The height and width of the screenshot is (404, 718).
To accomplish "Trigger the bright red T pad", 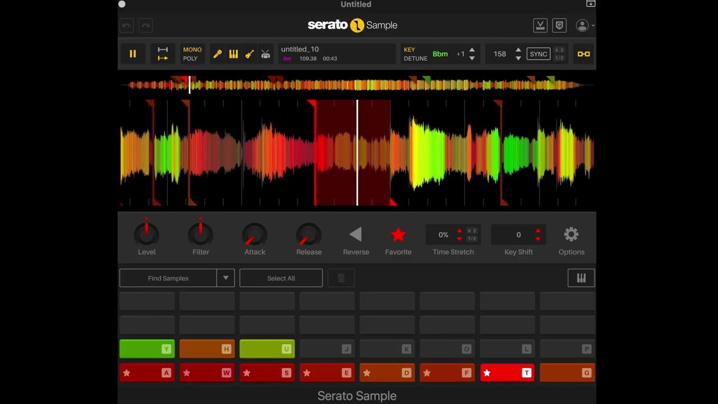I will tap(507, 373).
